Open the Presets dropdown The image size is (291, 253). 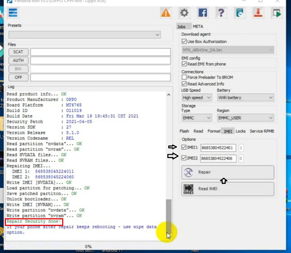tap(85, 35)
